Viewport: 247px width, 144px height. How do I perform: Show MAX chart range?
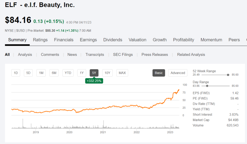(122, 73)
